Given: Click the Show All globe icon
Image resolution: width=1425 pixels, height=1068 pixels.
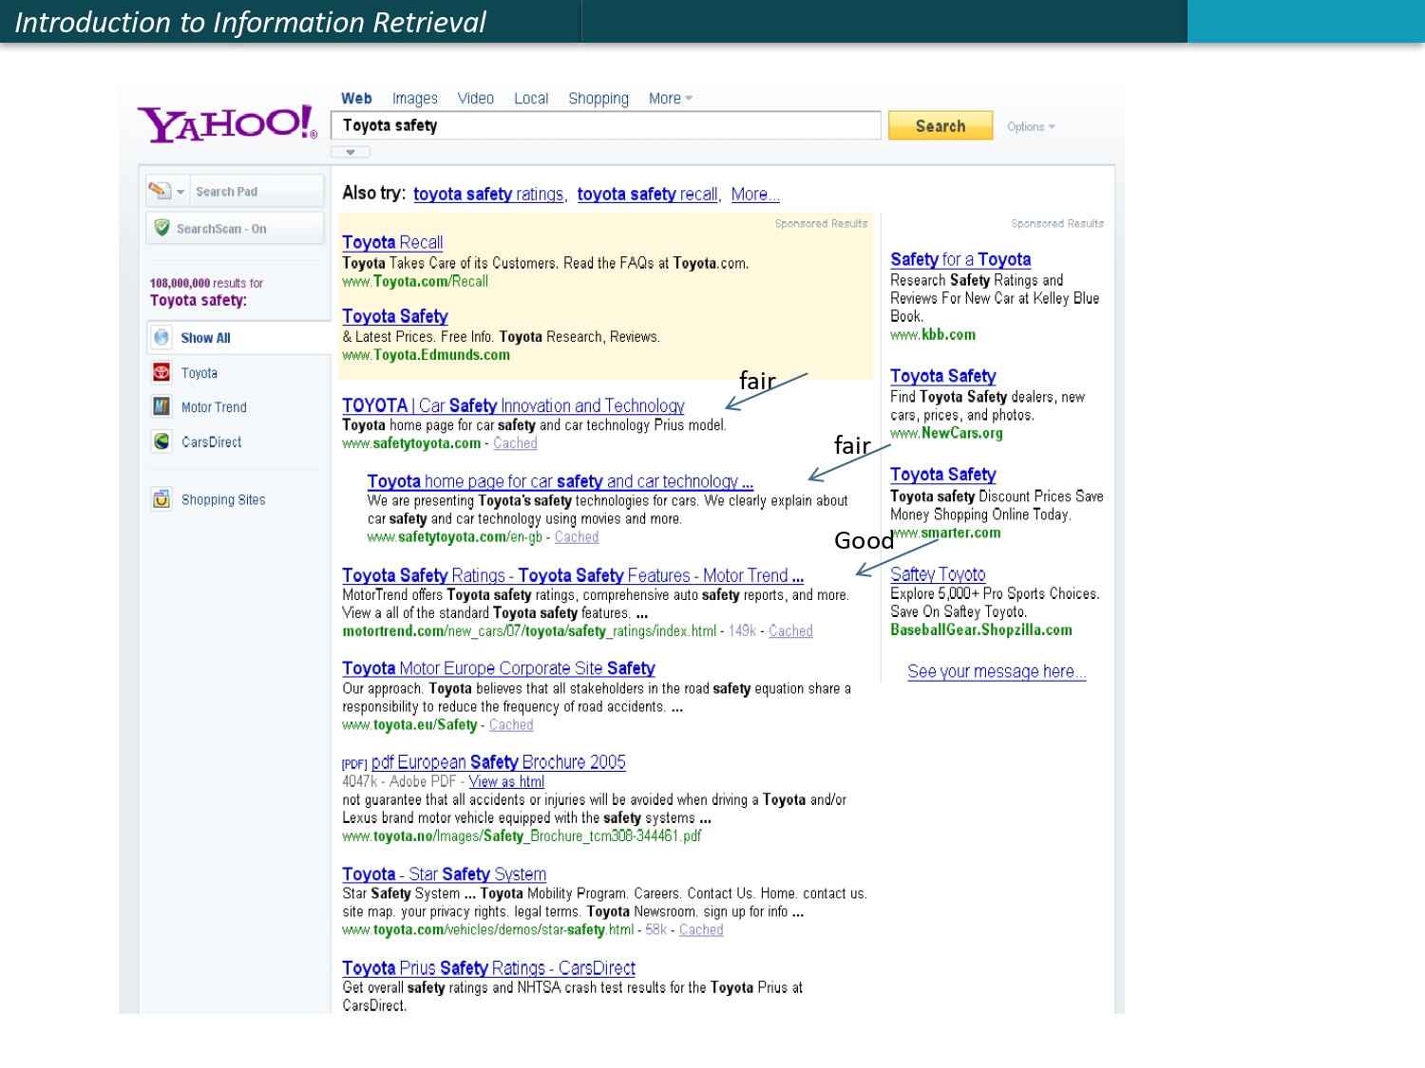Looking at the screenshot, I should pyautogui.click(x=161, y=338).
